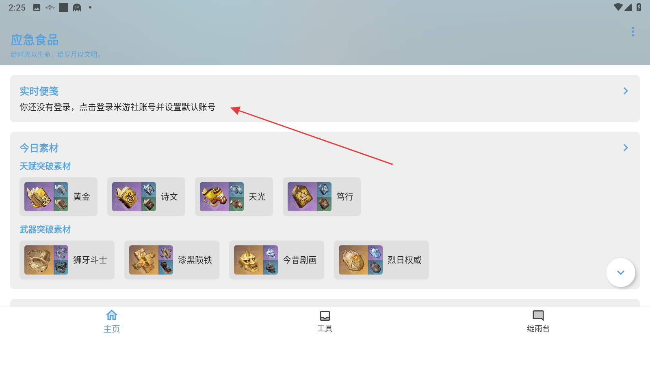Tap the 应急食品 app title
Viewport: 650px width, 365px height.
pyautogui.click(x=35, y=40)
